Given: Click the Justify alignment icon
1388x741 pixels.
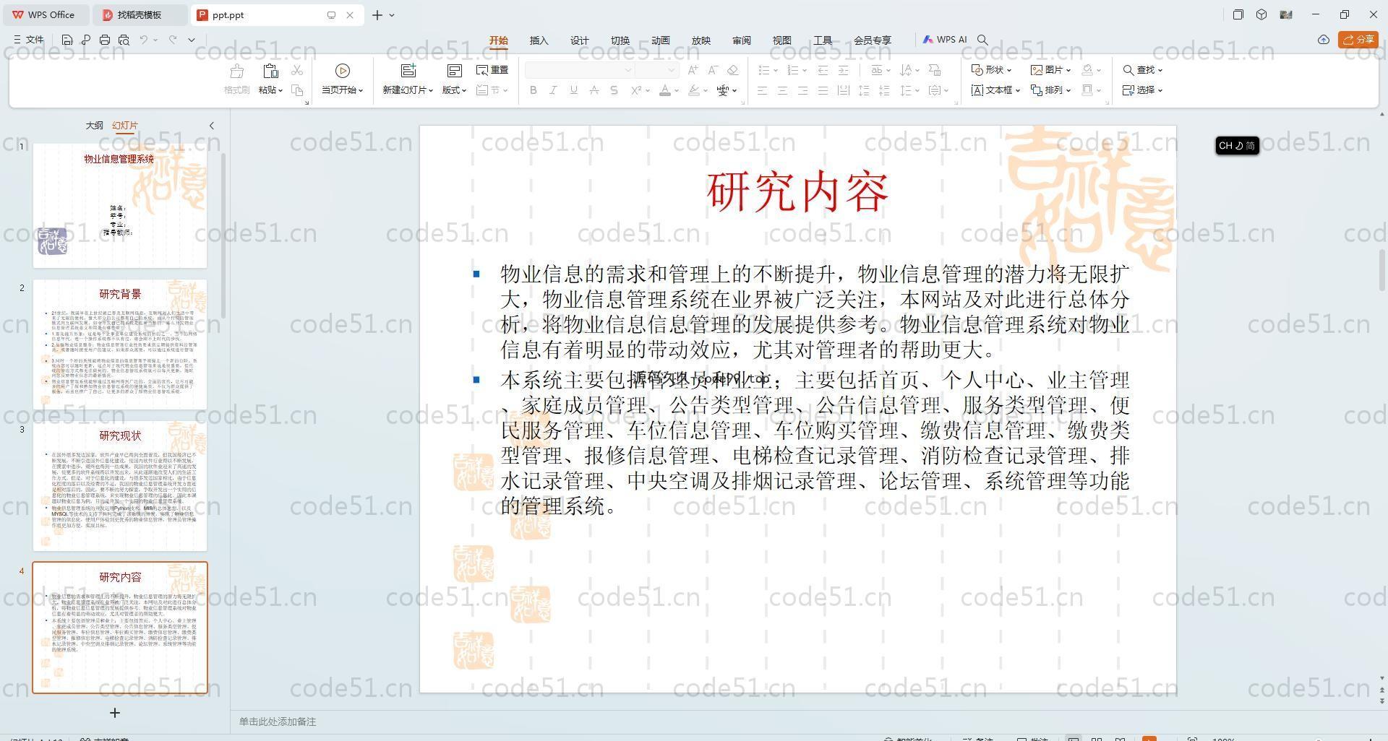Looking at the screenshot, I should tap(823, 90).
